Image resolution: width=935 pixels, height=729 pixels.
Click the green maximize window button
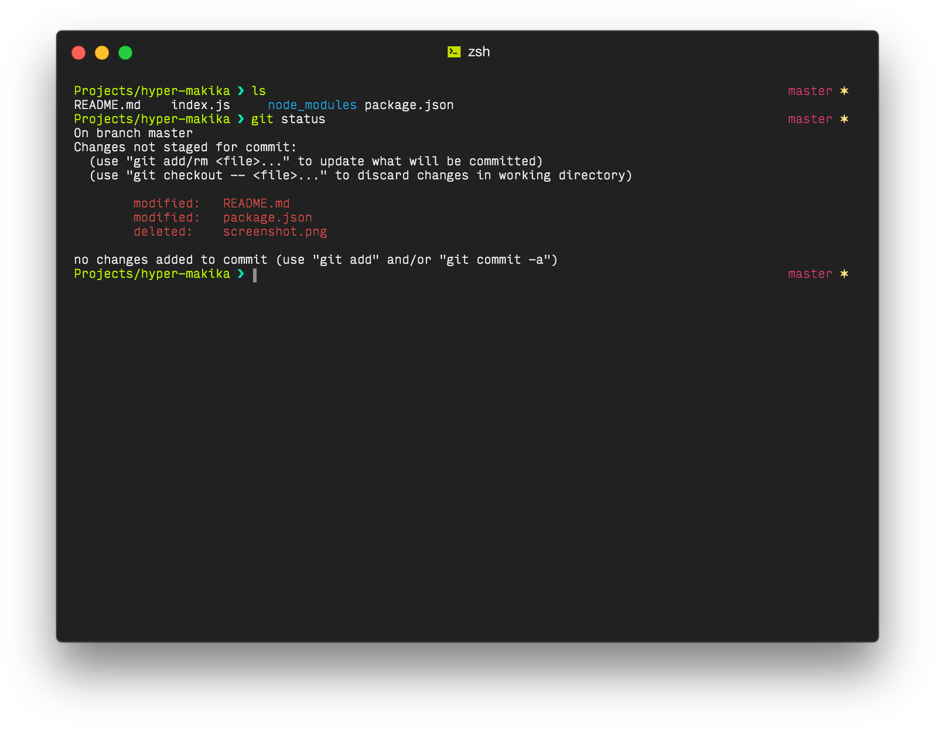[x=125, y=53]
